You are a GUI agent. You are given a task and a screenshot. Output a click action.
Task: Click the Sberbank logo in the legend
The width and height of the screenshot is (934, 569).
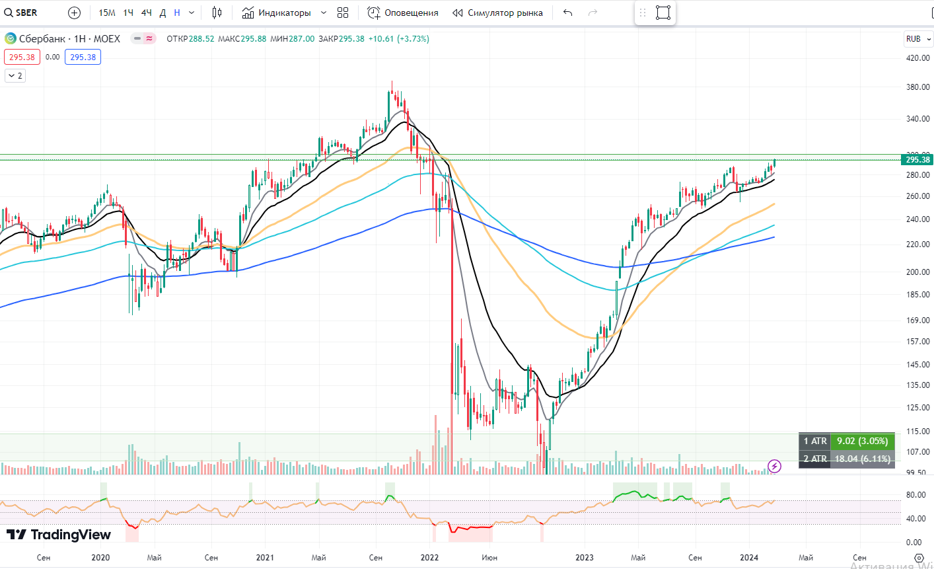(x=10, y=39)
